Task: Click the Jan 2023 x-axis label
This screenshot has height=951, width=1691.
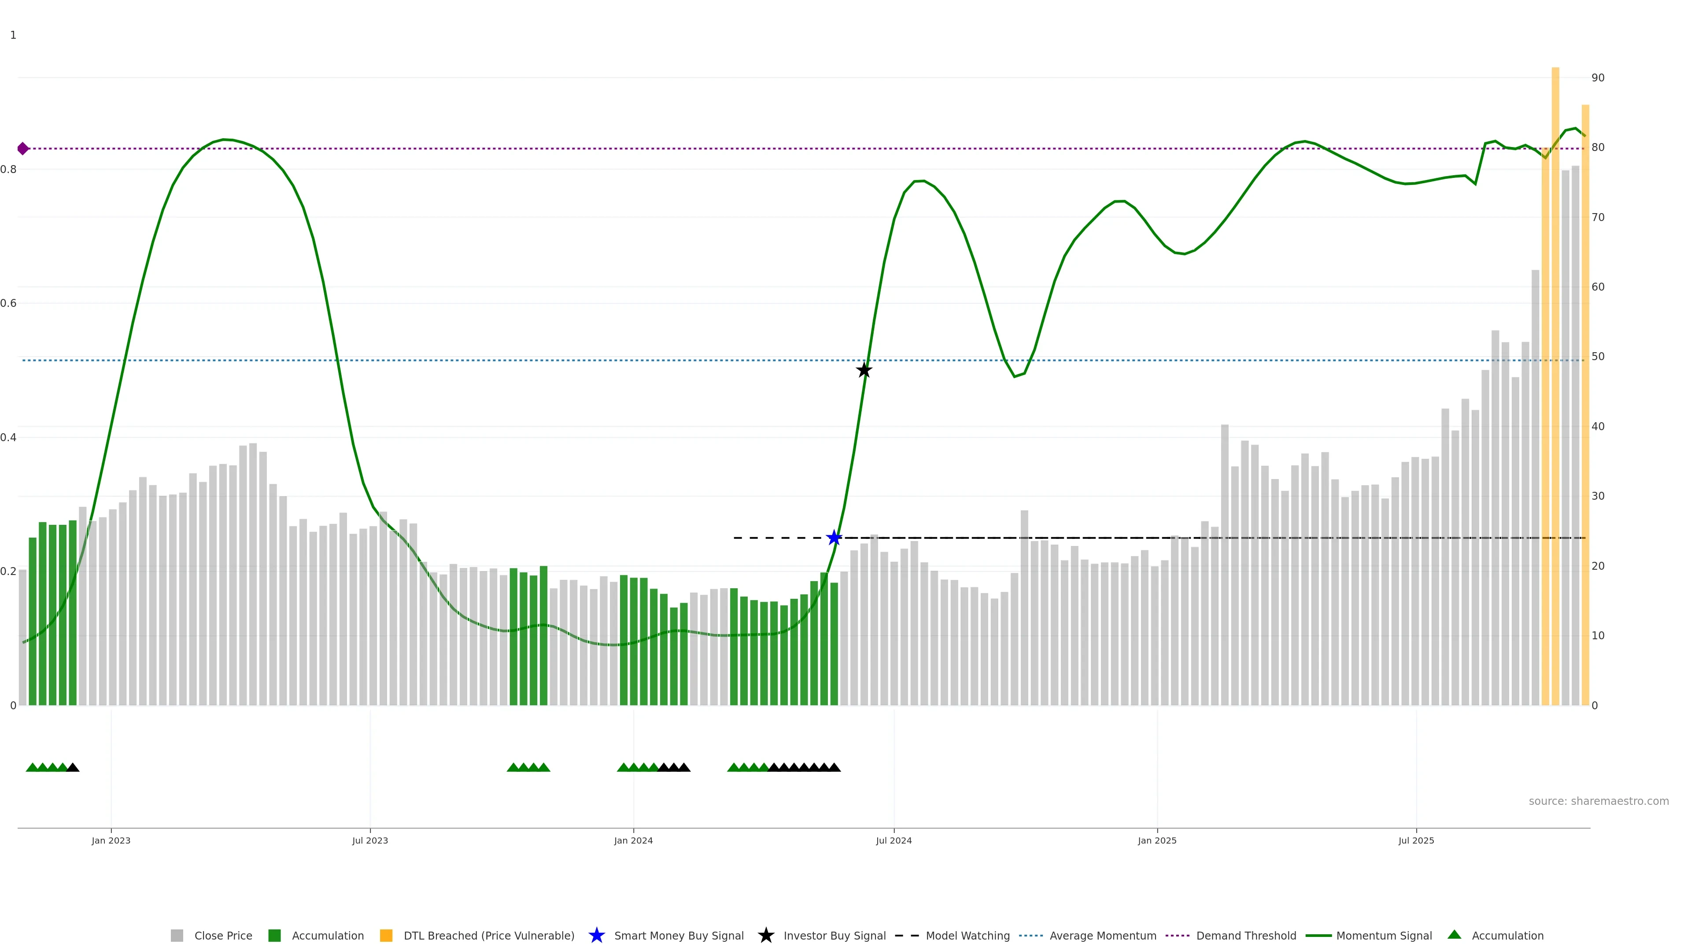Action: tap(111, 840)
